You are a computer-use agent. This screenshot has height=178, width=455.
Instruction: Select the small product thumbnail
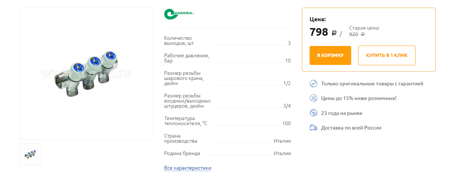(30, 154)
